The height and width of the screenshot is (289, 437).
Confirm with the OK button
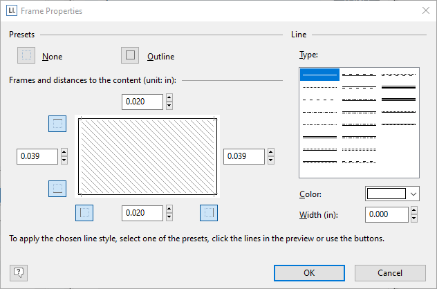point(308,272)
